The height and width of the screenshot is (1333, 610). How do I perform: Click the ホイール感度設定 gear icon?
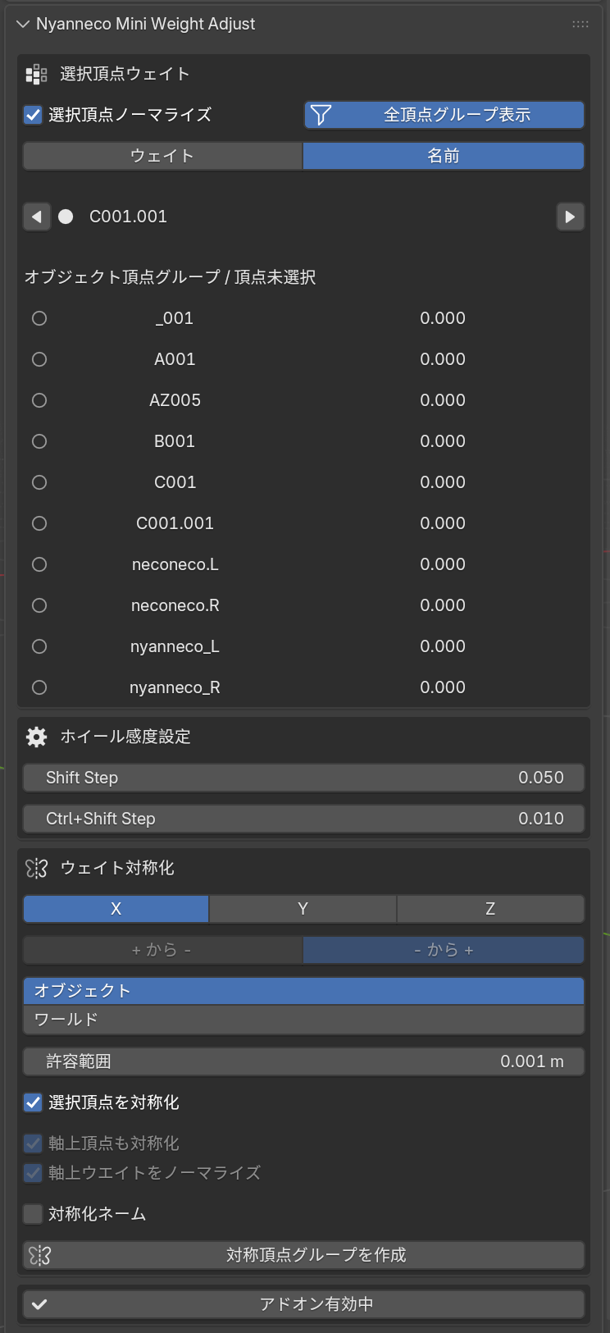[36, 737]
